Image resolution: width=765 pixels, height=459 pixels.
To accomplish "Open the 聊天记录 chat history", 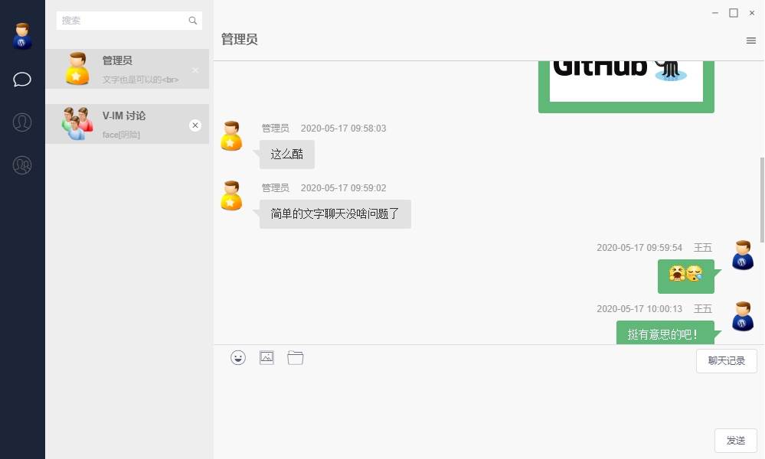I will [726, 360].
